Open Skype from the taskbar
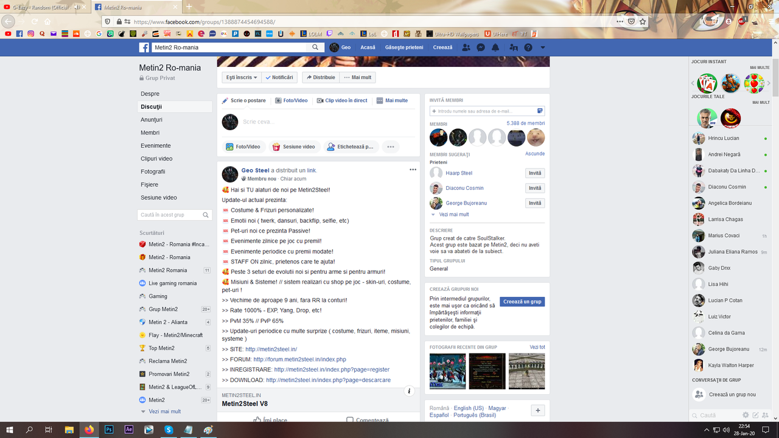Screen dimensions: 779x438 (x=169, y=429)
